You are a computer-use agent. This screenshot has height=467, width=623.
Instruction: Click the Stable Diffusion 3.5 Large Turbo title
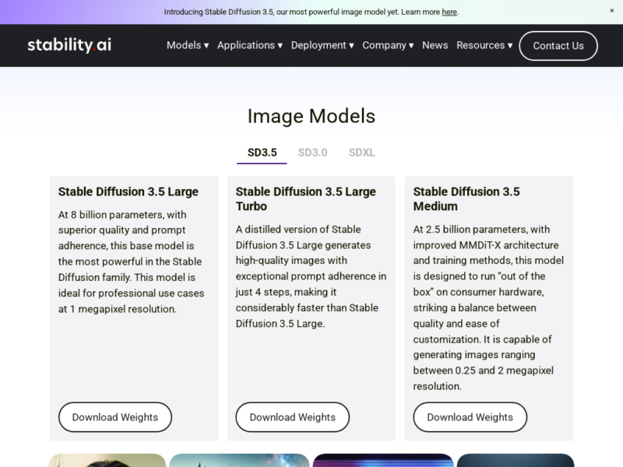(306, 199)
